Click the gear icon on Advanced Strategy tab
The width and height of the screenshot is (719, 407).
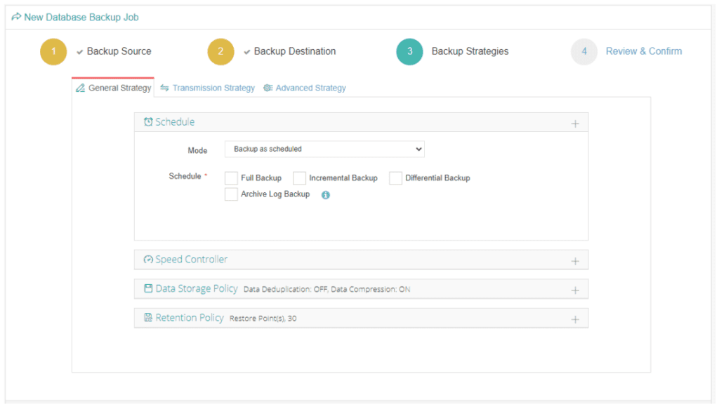point(268,88)
